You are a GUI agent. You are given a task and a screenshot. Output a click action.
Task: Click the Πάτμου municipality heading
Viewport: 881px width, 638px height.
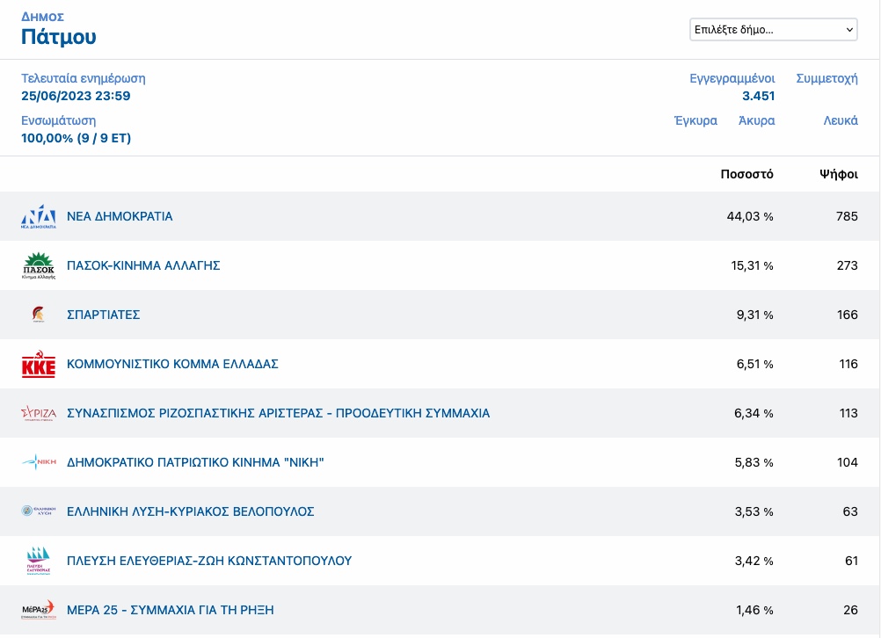58,37
